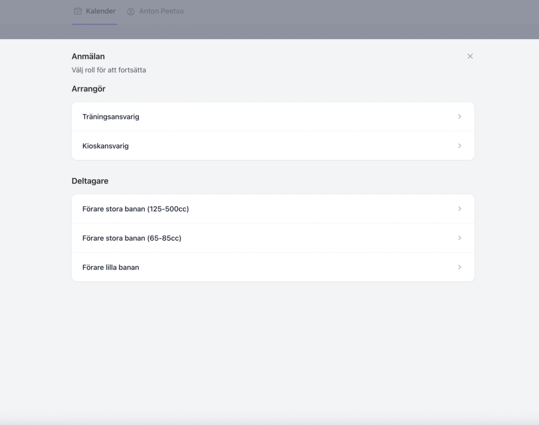Select the Träningsansvarig role
The width and height of the screenshot is (539, 425).
coord(111,117)
